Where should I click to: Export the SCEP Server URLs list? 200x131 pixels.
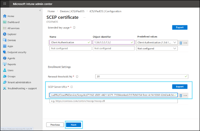(180, 86)
